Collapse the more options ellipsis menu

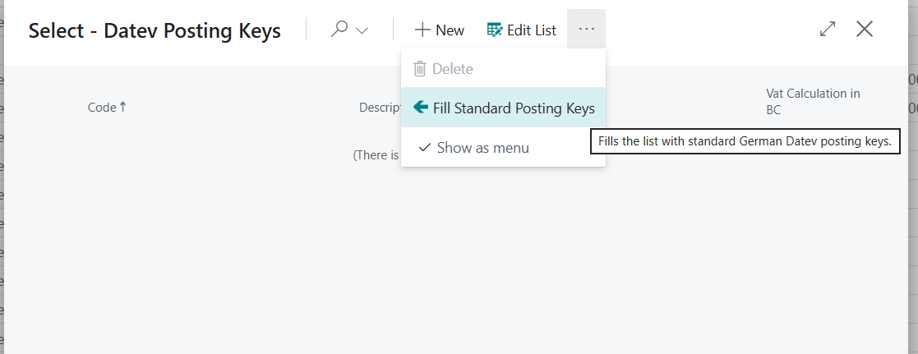tap(586, 29)
